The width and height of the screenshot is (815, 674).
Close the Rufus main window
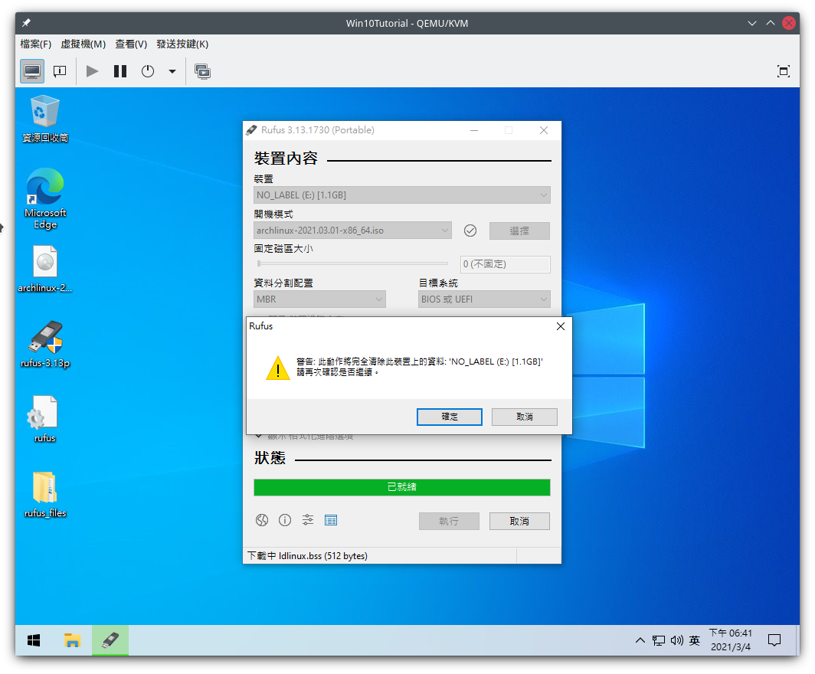pyautogui.click(x=544, y=130)
